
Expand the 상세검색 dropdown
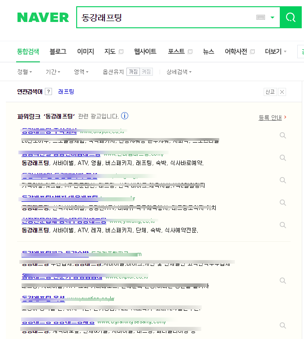pyautogui.click(x=179, y=72)
